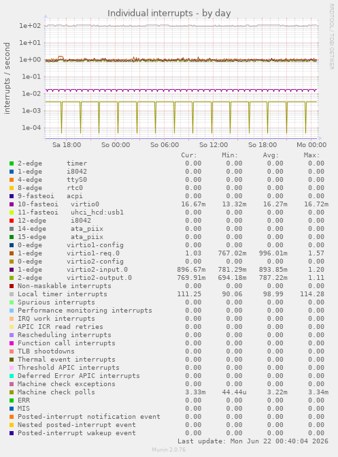338x457 pixels.
Task: Select the '1-edge virtio1-req.0' legend label
Action: 69,253
